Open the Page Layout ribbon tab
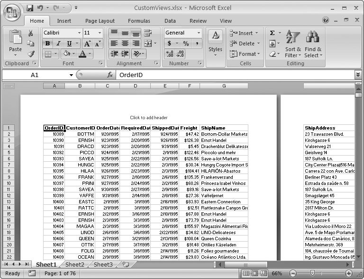This screenshot has height=279, width=364. (x=100, y=21)
